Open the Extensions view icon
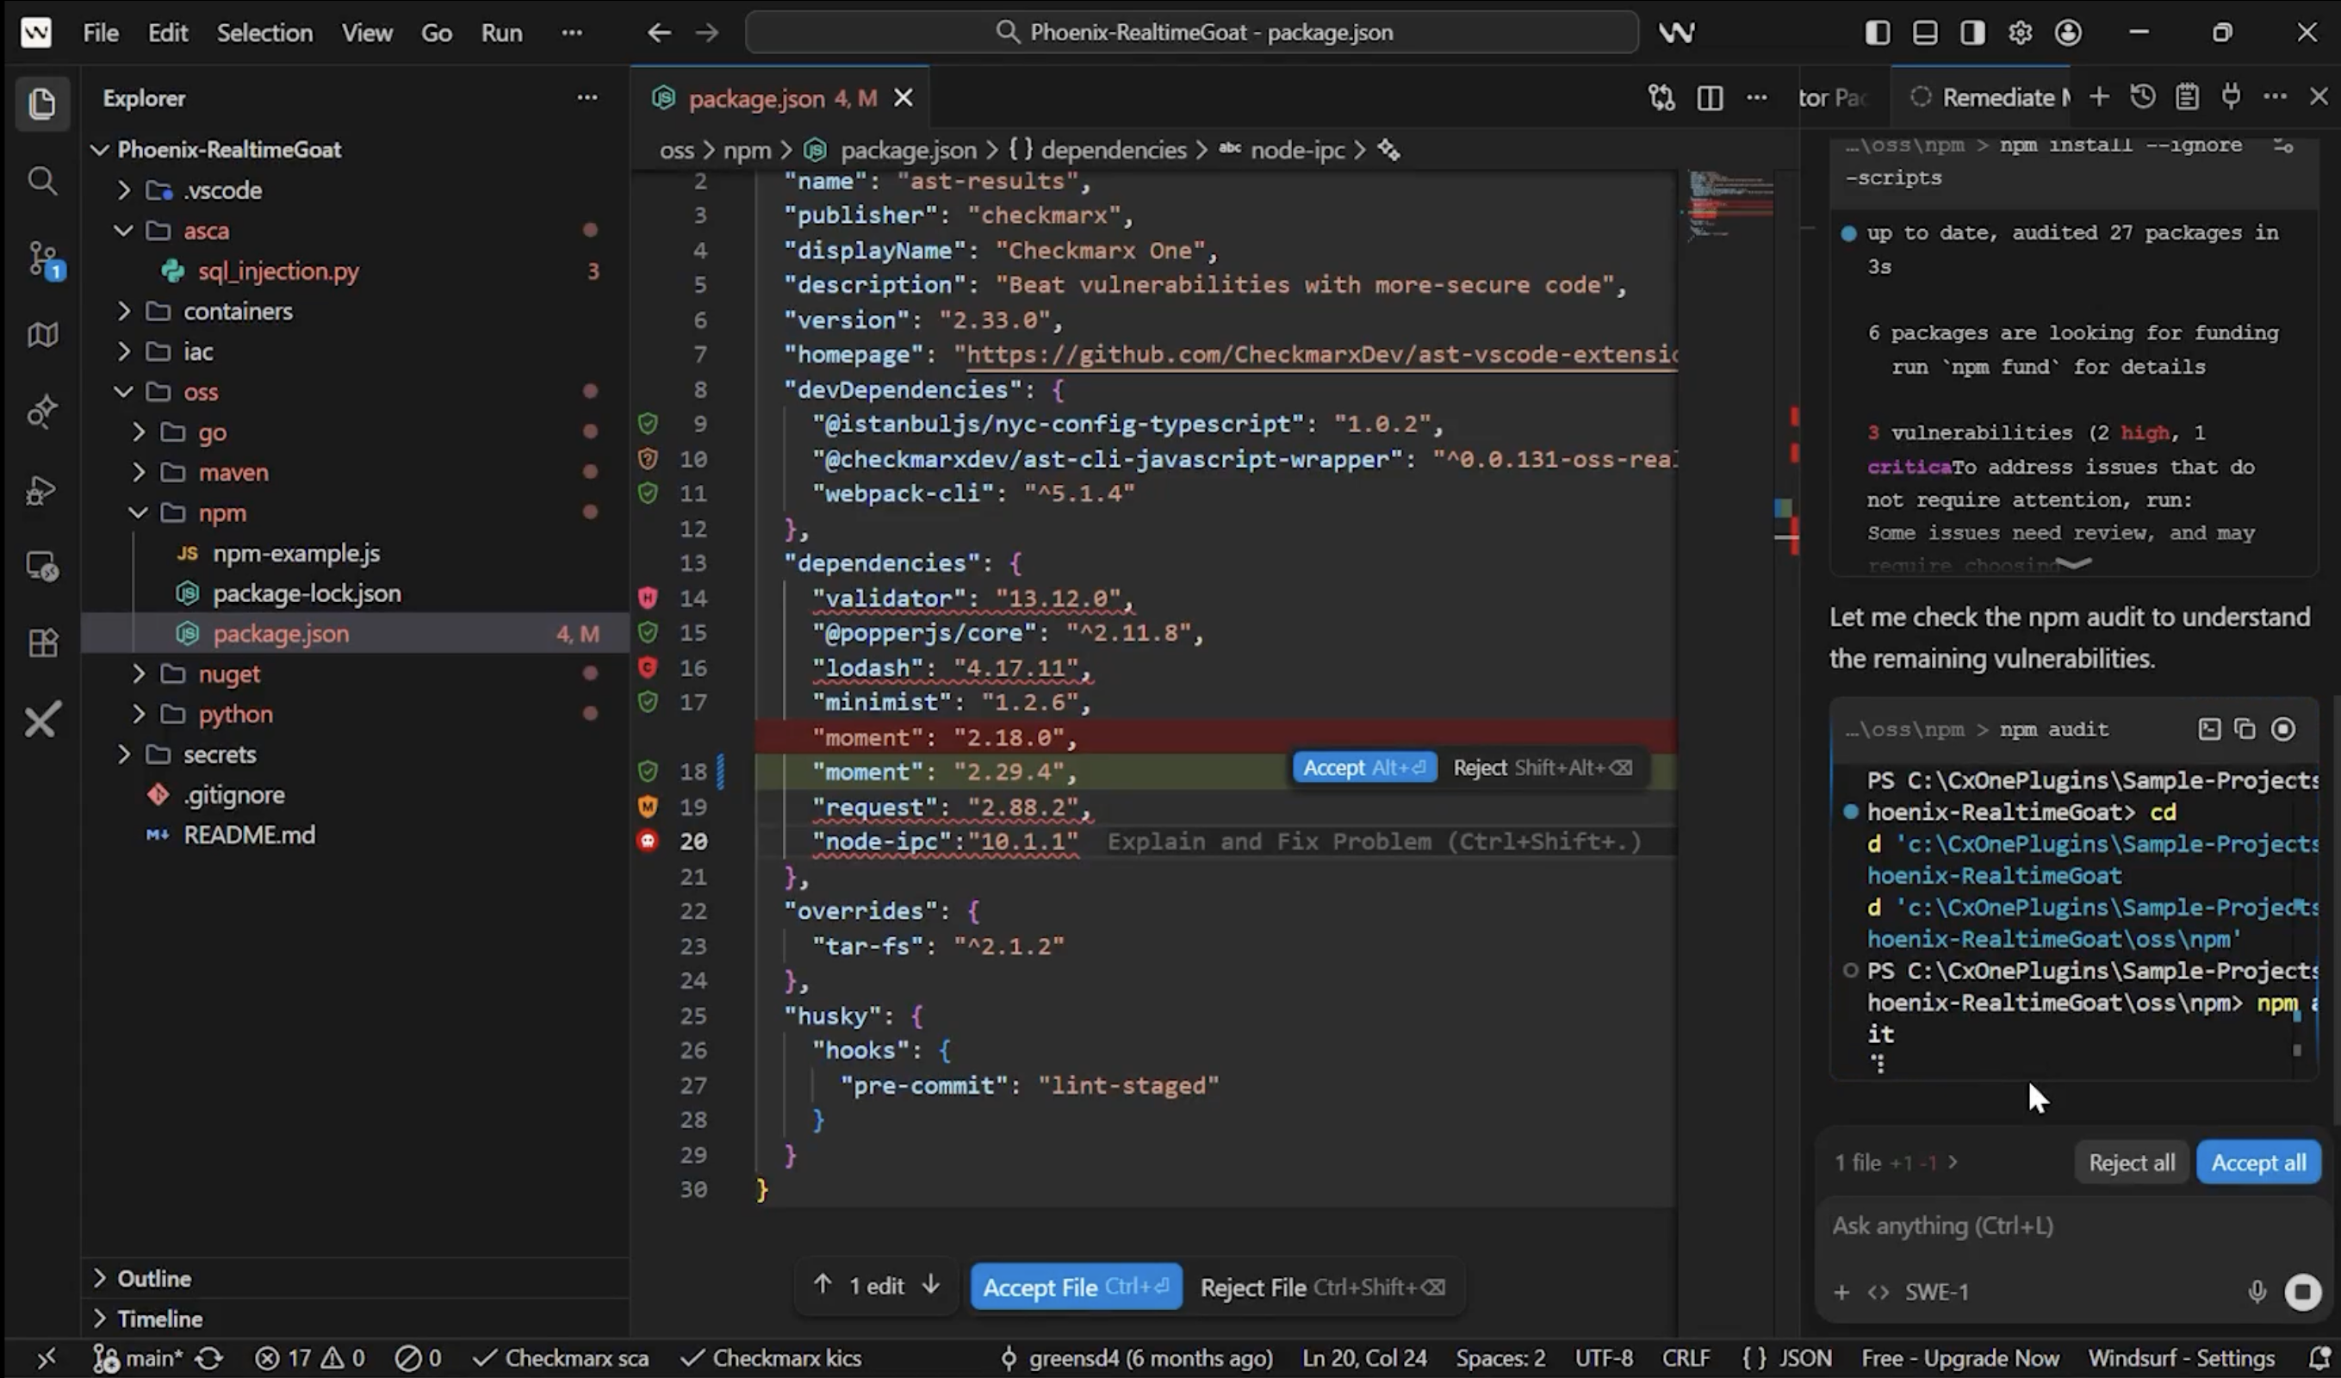This screenshot has height=1378, width=2341. click(x=43, y=641)
